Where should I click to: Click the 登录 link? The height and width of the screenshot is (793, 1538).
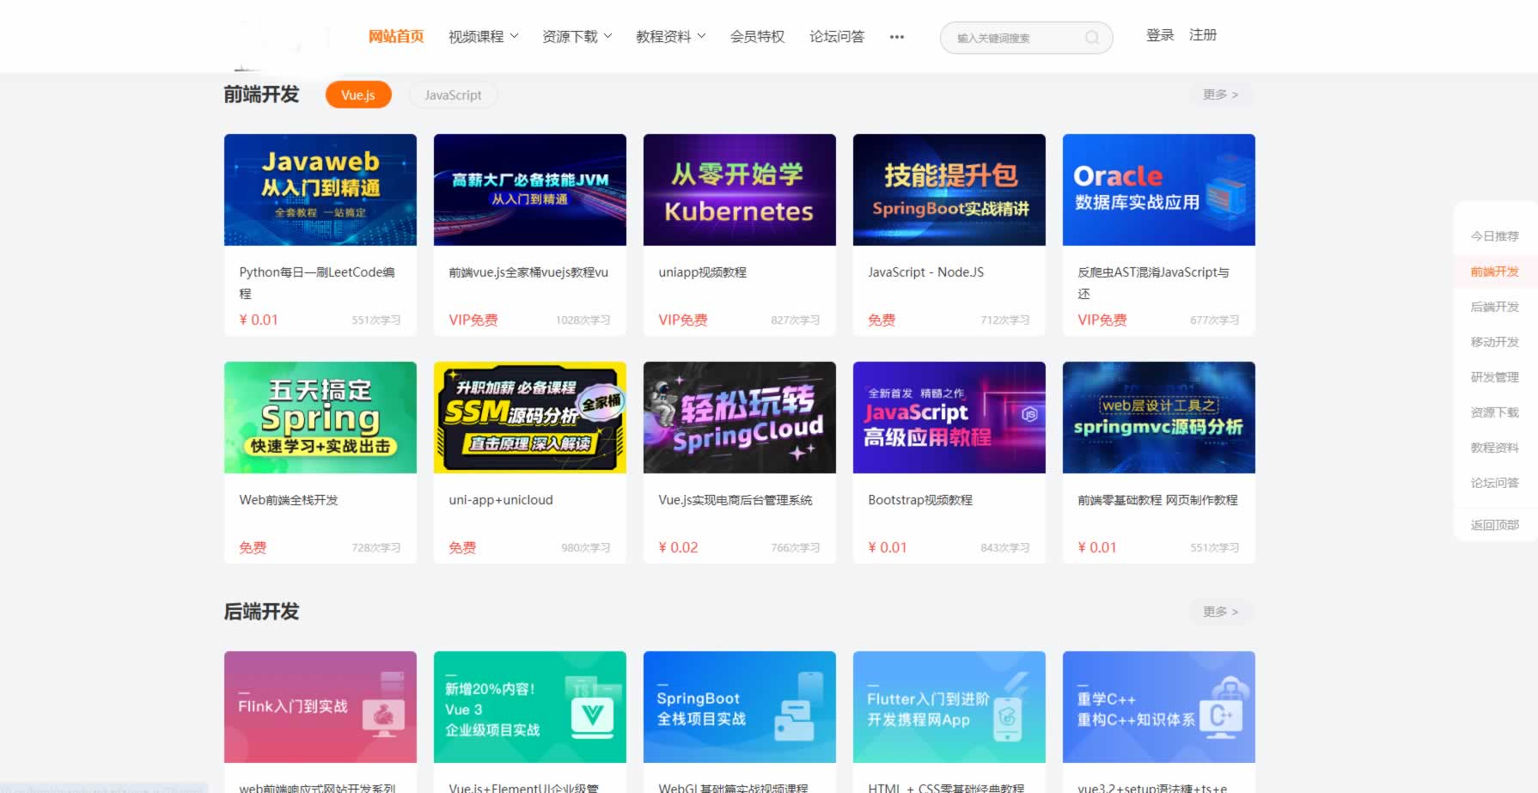click(1159, 35)
